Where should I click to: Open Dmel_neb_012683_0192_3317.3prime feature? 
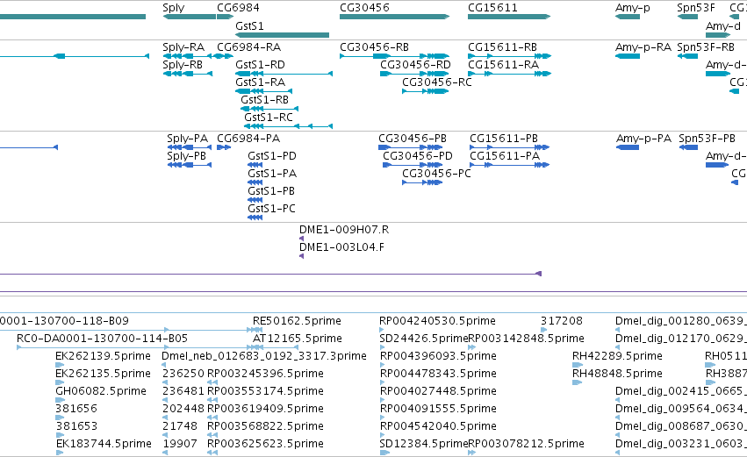click(264, 356)
